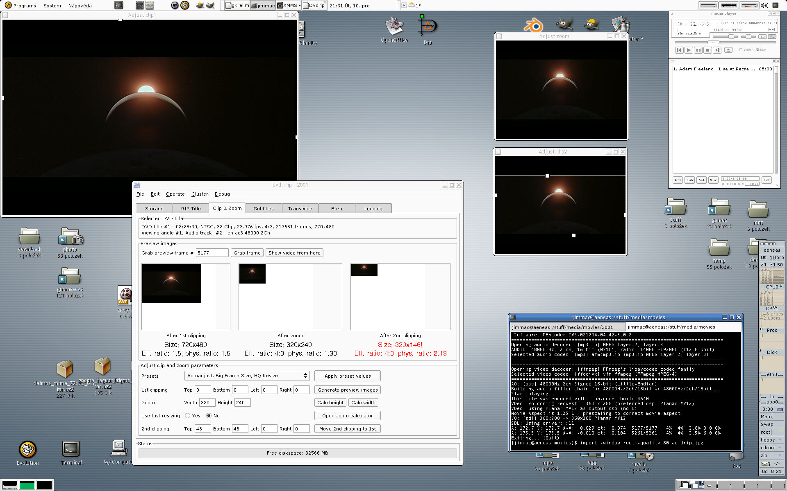Click Open zoom calculator button
The image size is (787, 491).
point(347,416)
